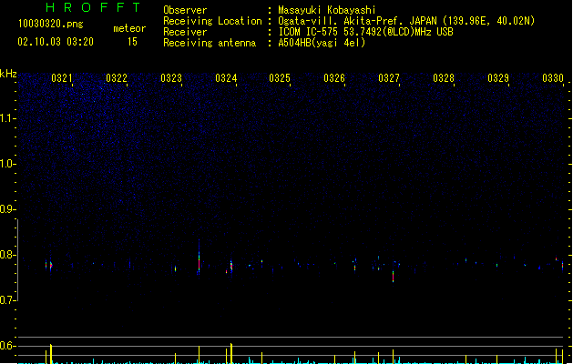
Task: Click the meteor label
Action: [x=129, y=28]
